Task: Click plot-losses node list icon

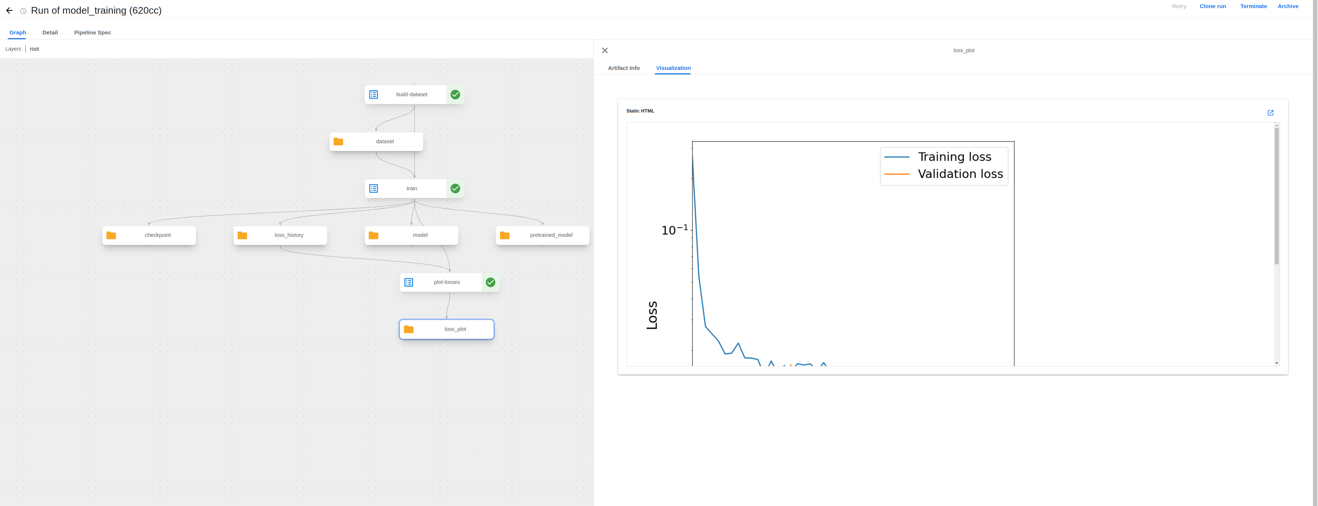Action: pyautogui.click(x=408, y=282)
